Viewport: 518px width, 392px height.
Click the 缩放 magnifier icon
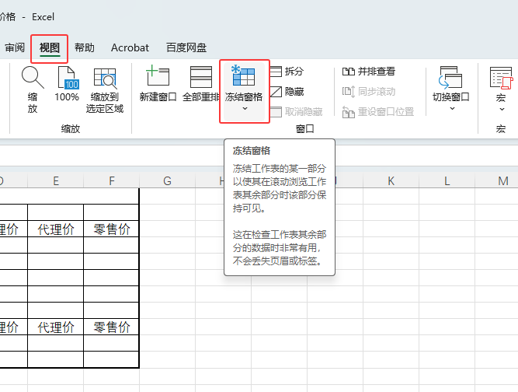tap(33, 77)
